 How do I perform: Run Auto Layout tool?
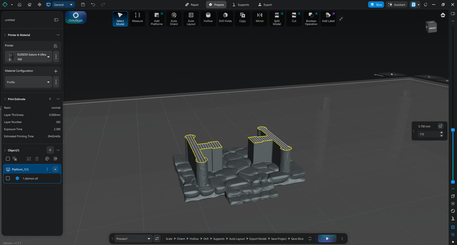point(191,19)
